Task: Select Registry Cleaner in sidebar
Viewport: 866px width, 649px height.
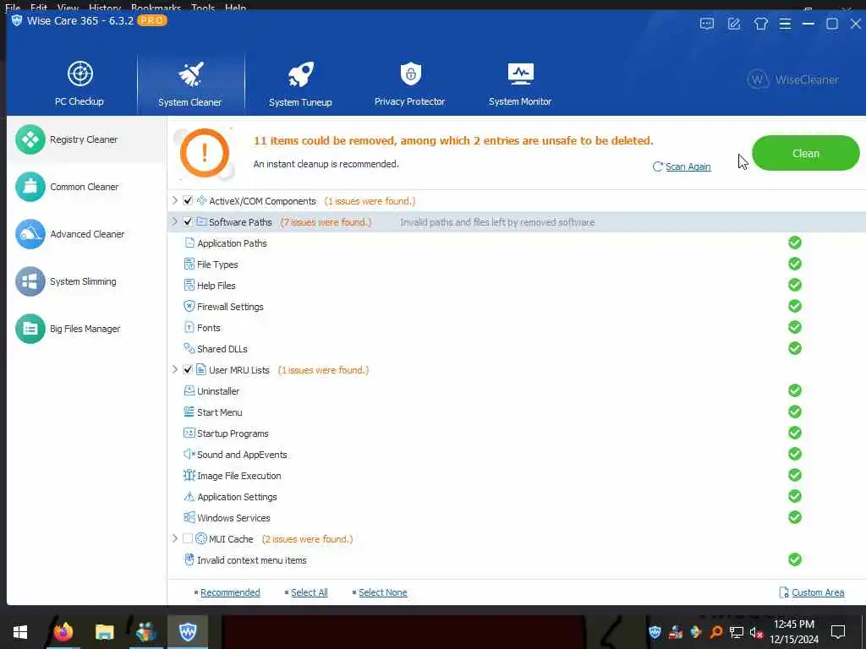Action: [x=86, y=139]
